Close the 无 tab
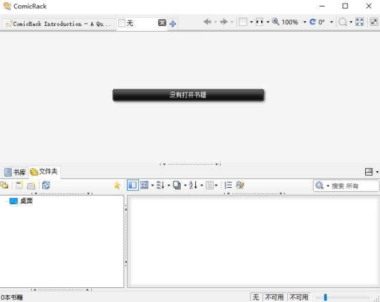 pos(162,23)
